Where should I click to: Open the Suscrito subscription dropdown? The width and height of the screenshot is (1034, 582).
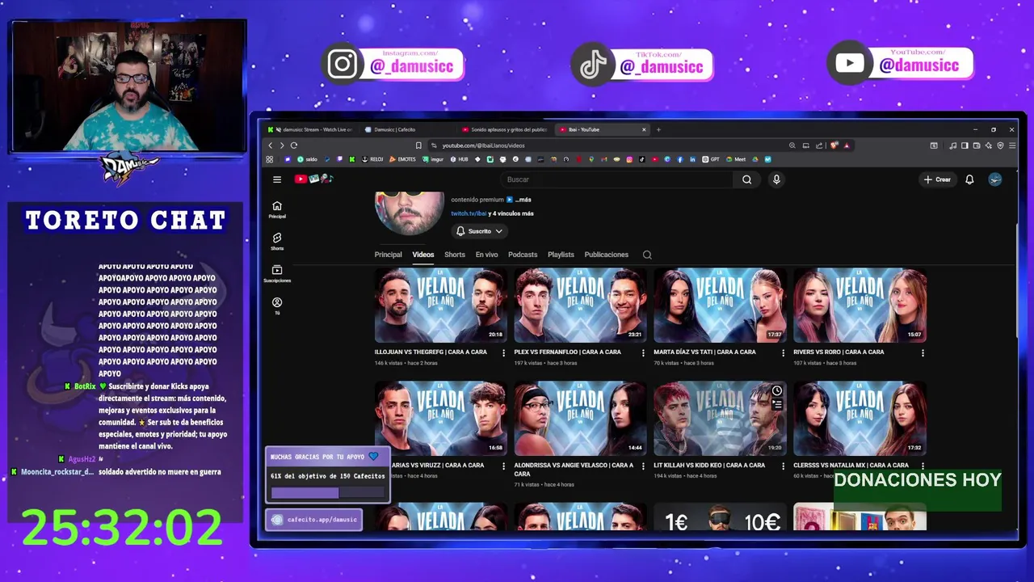pyautogui.click(x=479, y=231)
